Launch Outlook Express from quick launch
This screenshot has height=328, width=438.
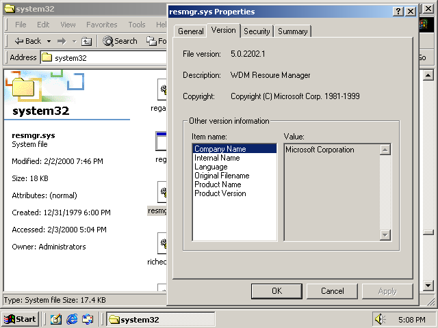click(x=88, y=319)
